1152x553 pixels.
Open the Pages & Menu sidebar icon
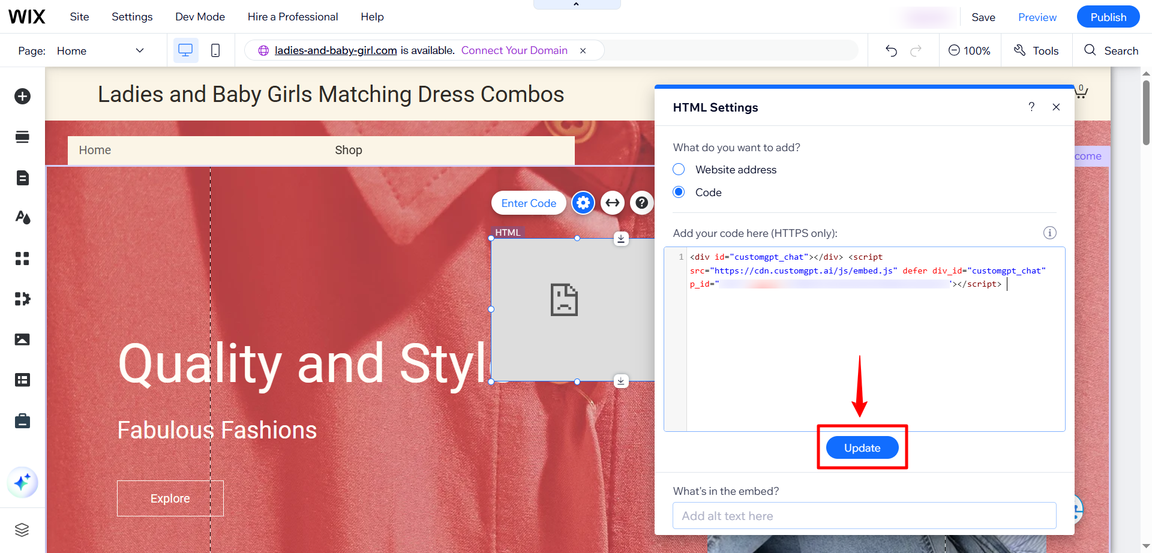tap(22, 178)
